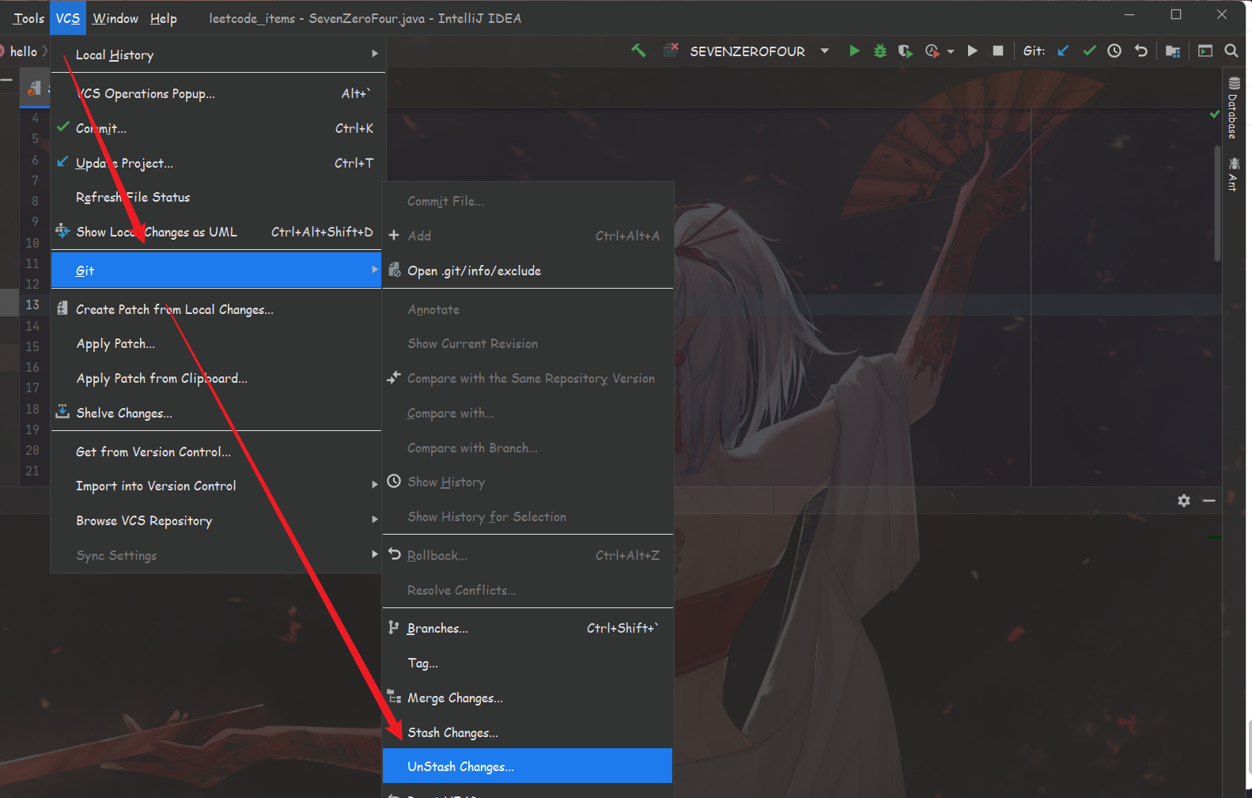1252x798 pixels.
Task: Select Compare with Branch... entry
Action: tap(528, 448)
